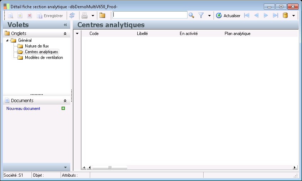Screen dimensions: 302x181
Task: Go to first record navigation arrow
Action: click(246, 15)
